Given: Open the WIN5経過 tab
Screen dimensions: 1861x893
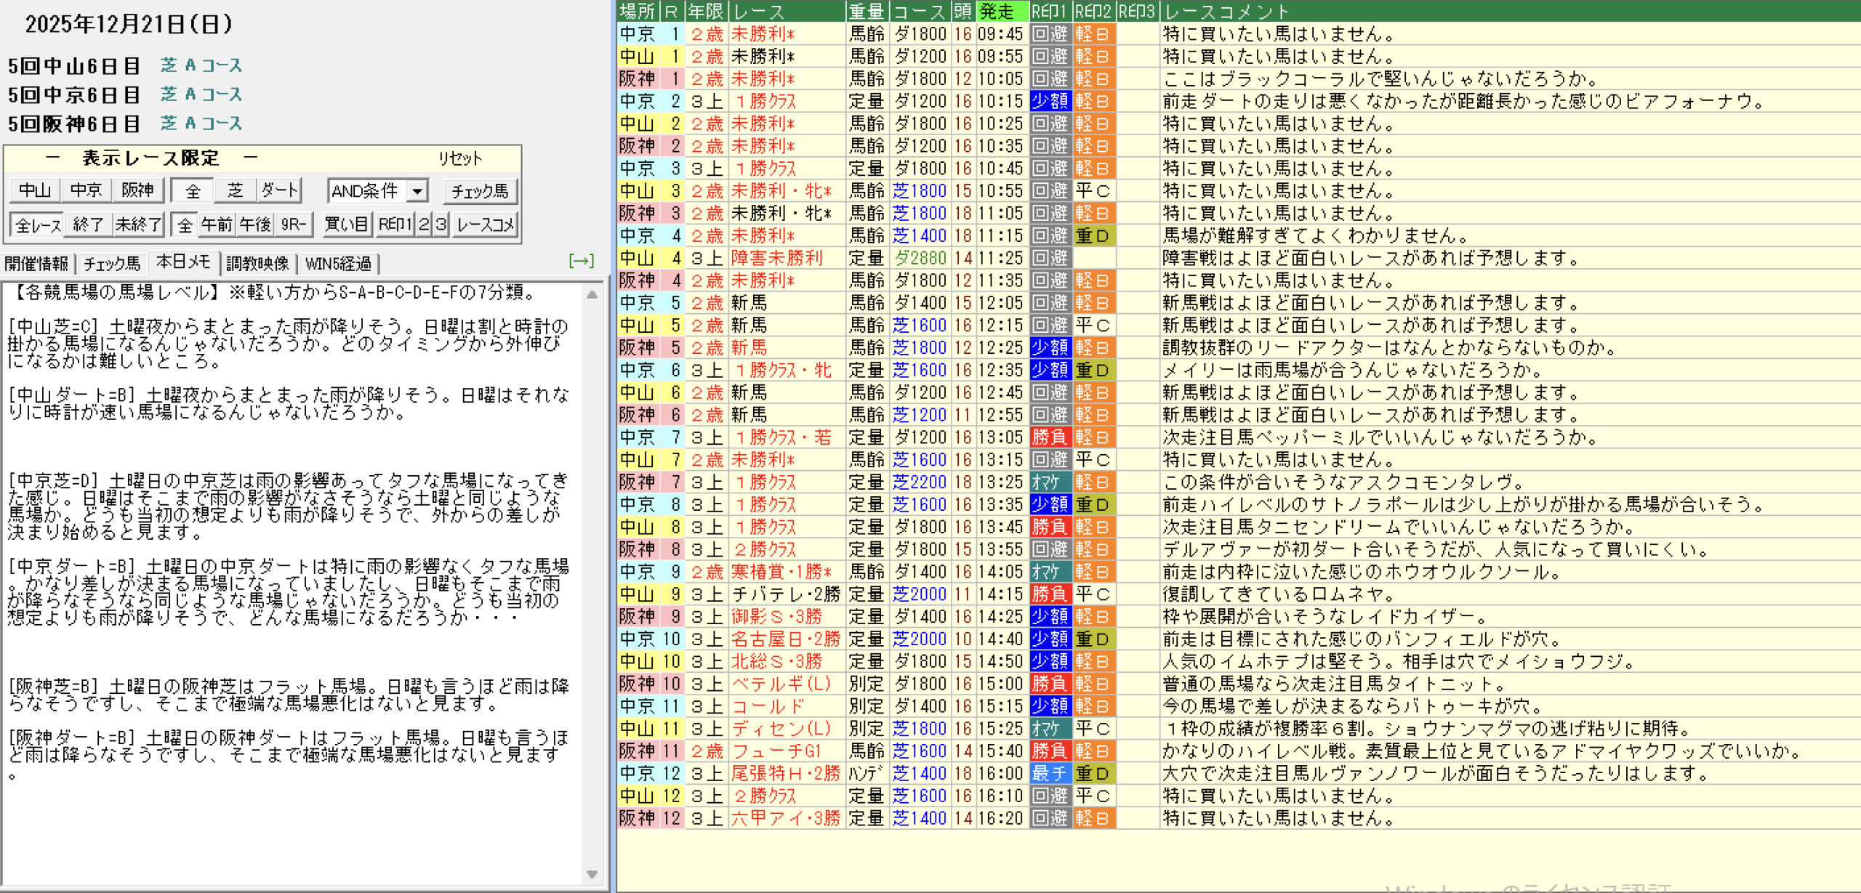Looking at the screenshot, I should (x=338, y=263).
